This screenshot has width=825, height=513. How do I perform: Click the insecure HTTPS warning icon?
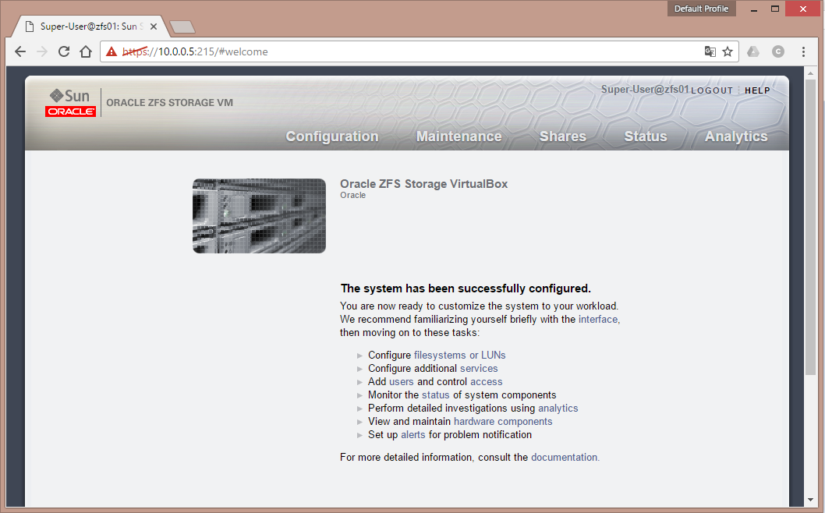click(112, 51)
